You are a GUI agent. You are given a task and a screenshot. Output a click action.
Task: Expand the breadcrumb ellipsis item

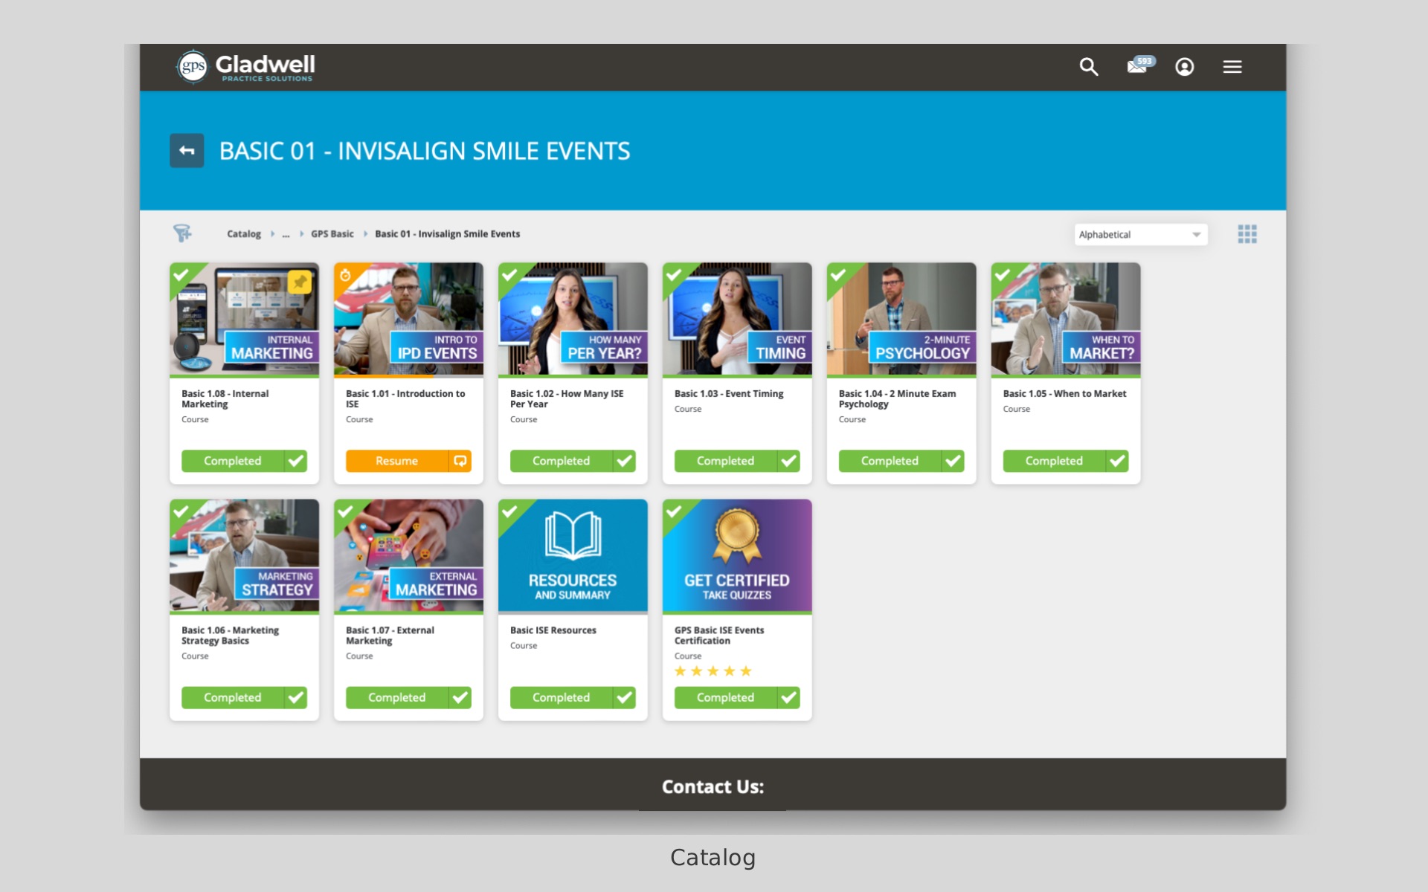click(286, 234)
